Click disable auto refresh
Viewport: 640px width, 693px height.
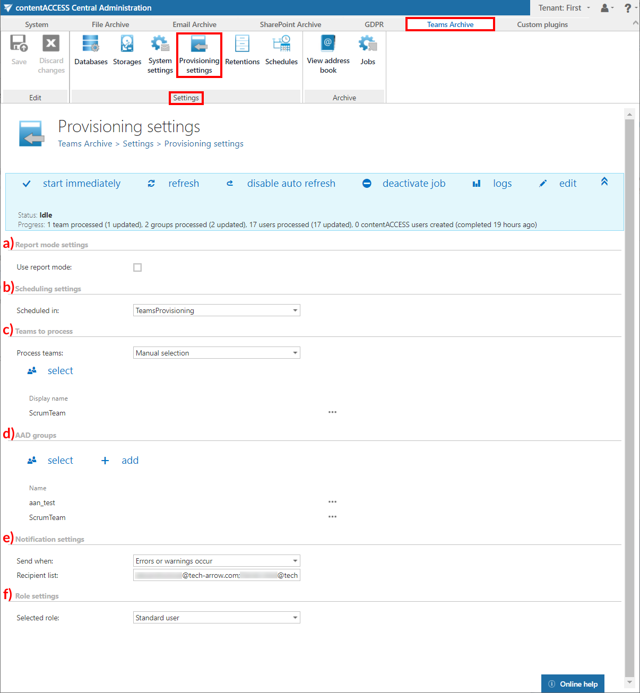(291, 184)
